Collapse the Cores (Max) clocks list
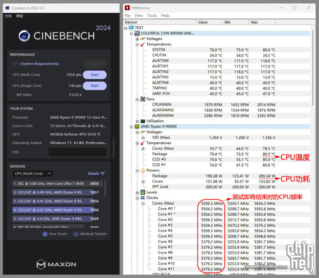 pyautogui.click(x=143, y=204)
